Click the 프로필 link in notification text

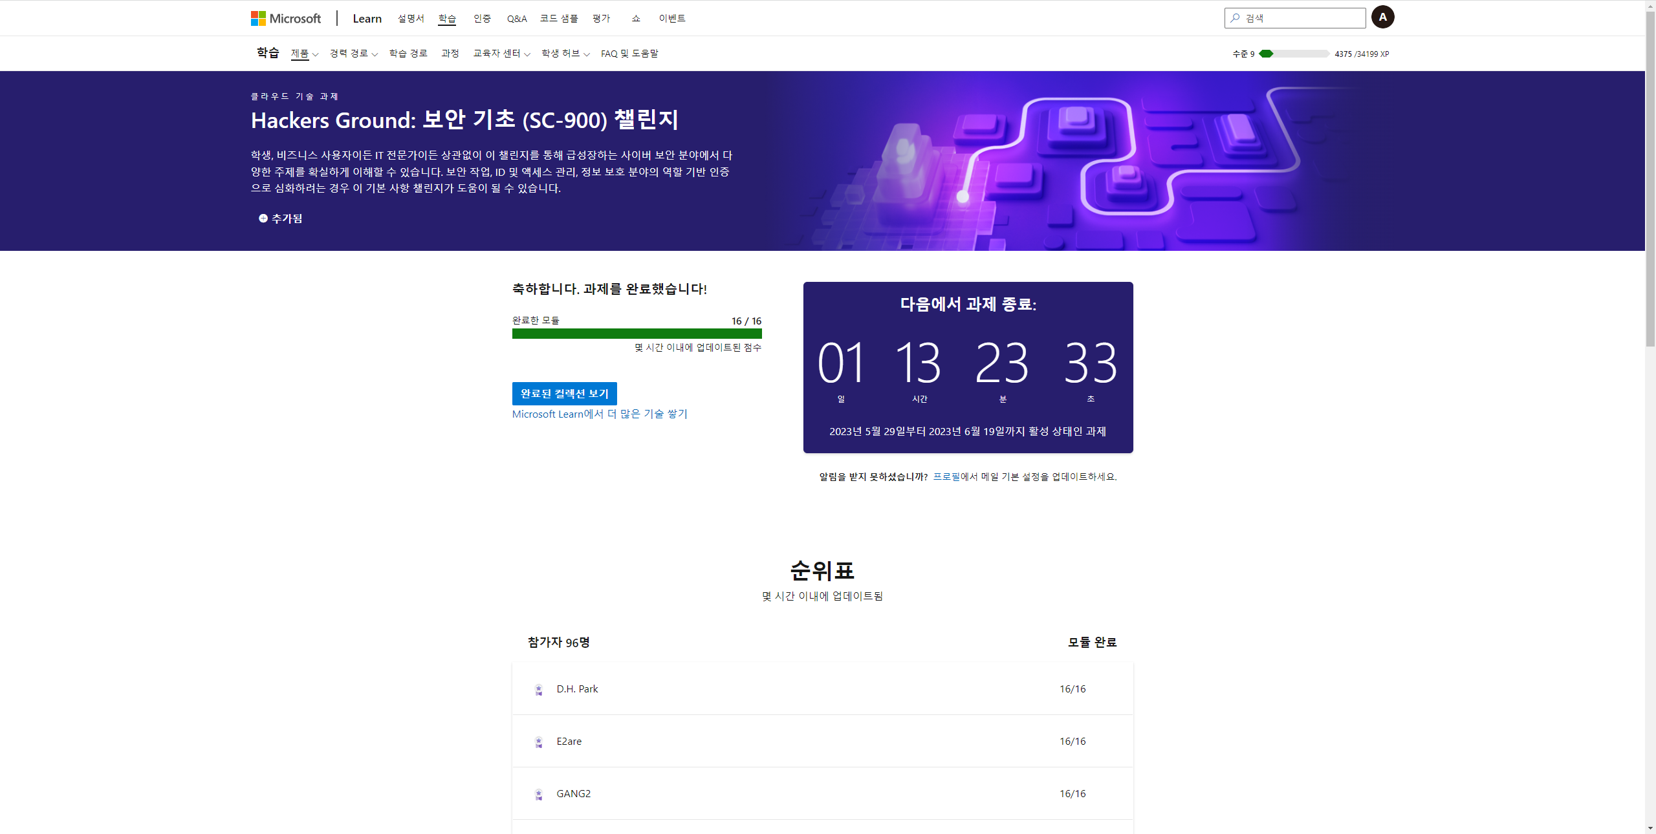pos(946,476)
